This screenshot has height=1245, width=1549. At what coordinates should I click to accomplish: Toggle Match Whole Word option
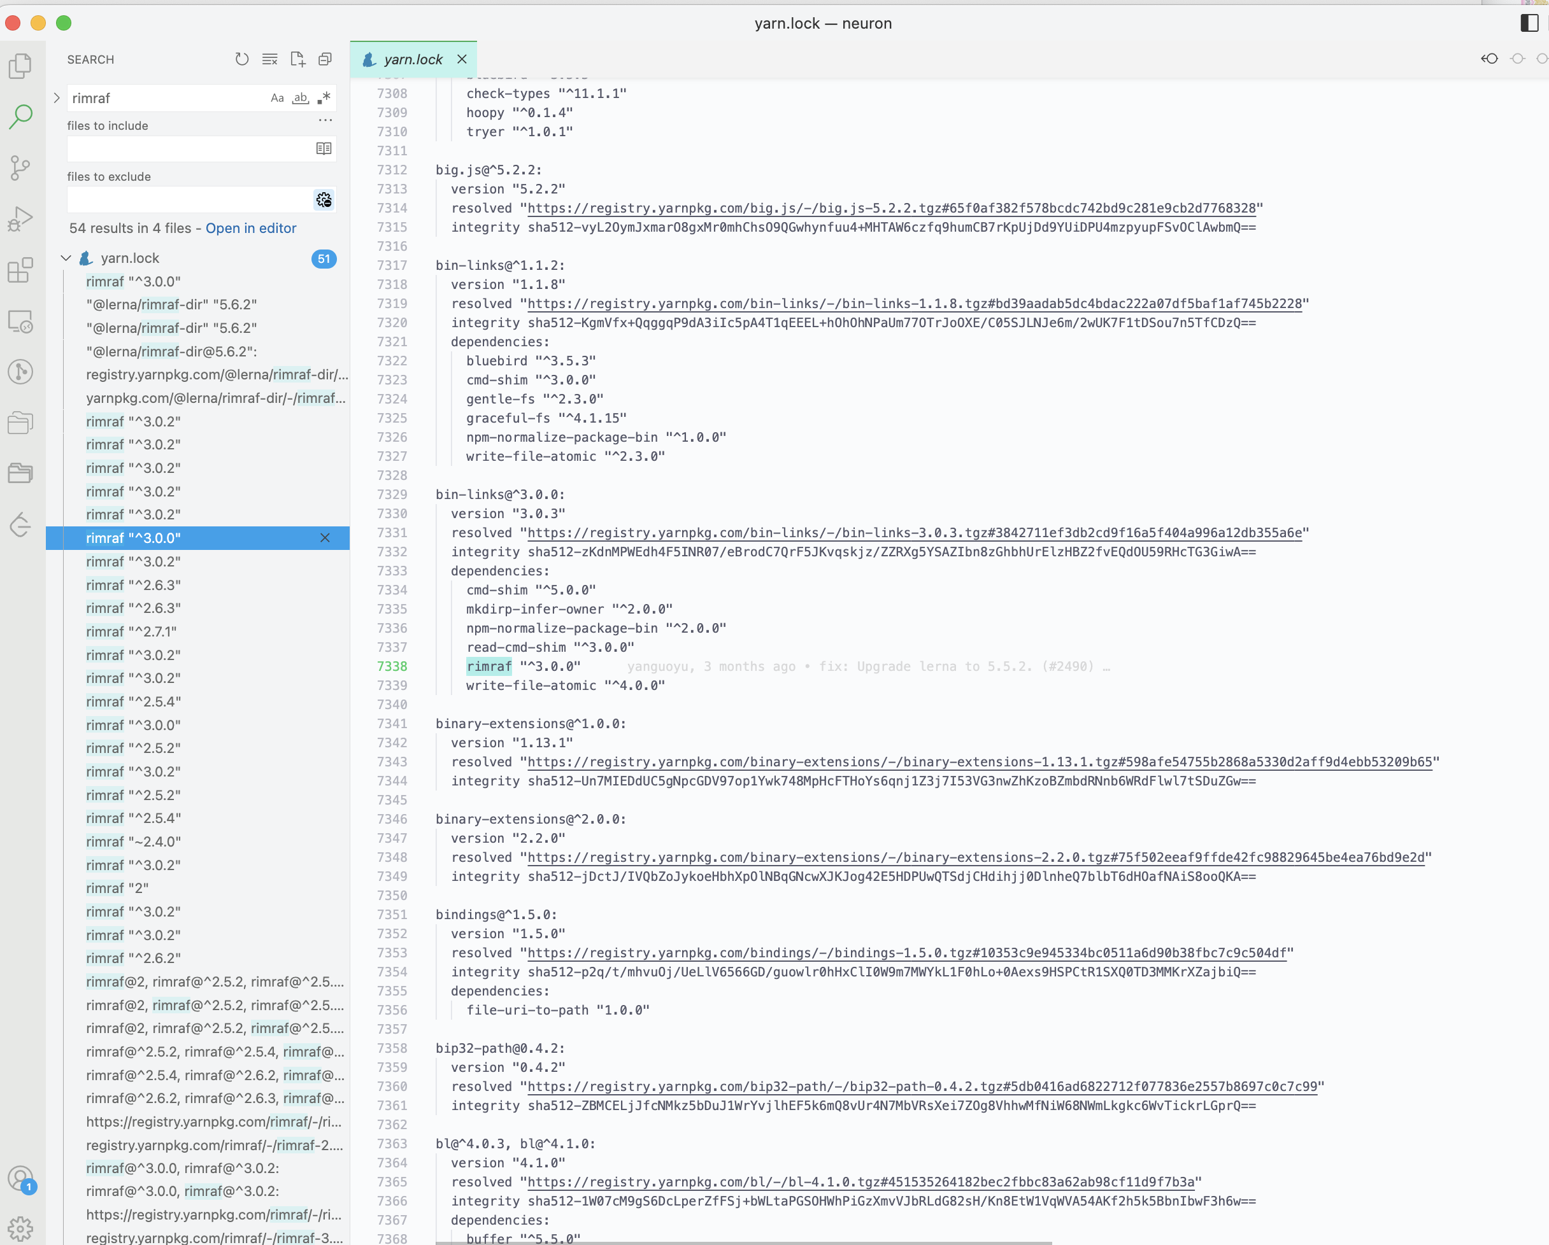(301, 97)
